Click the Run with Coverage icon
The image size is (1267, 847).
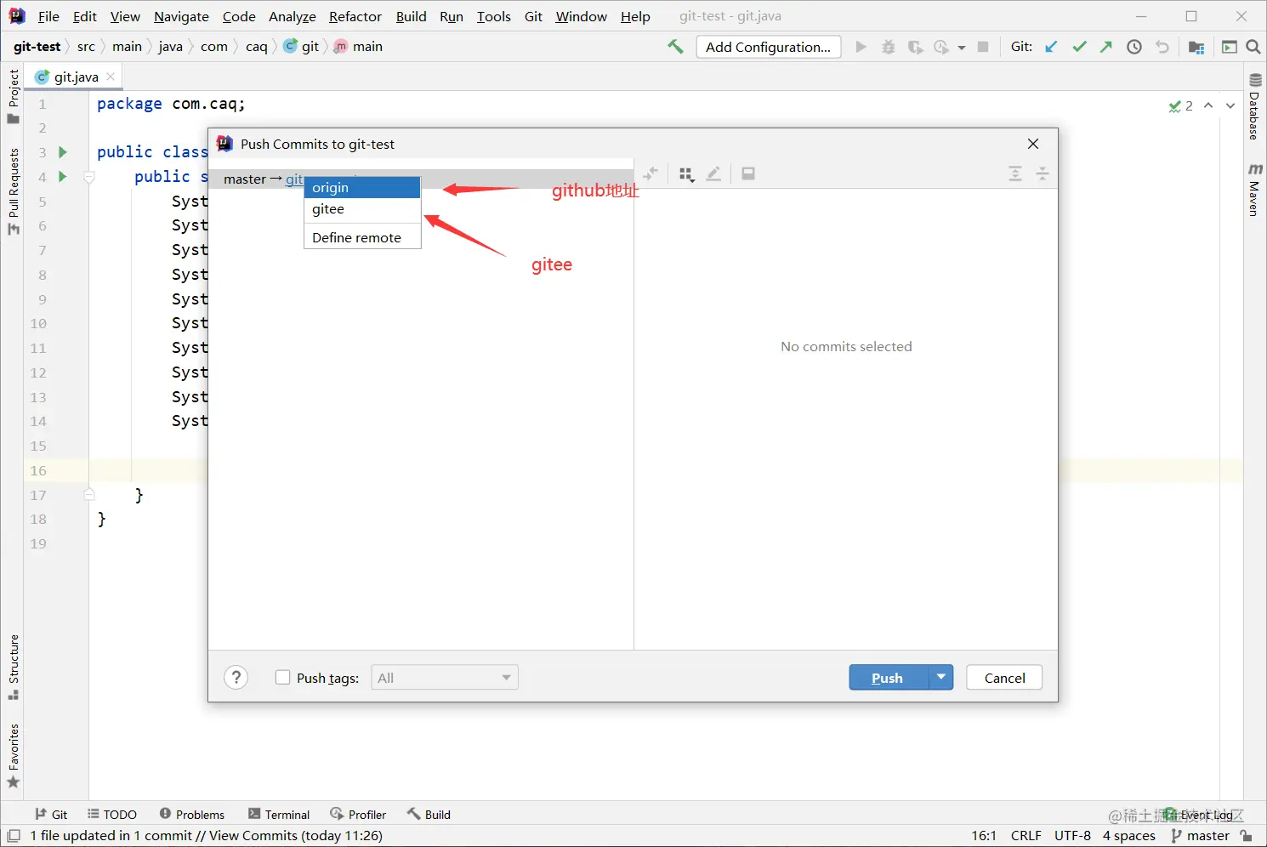point(915,47)
